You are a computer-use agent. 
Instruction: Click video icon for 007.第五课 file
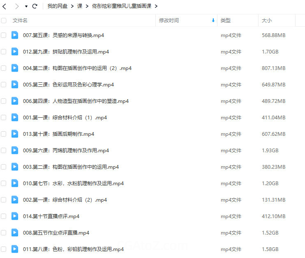point(15,35)
